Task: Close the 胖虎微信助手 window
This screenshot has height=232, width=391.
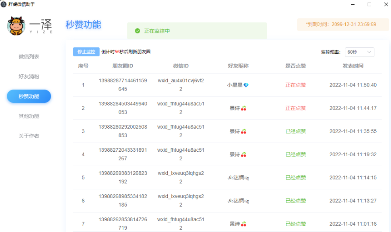Action: 386,4
